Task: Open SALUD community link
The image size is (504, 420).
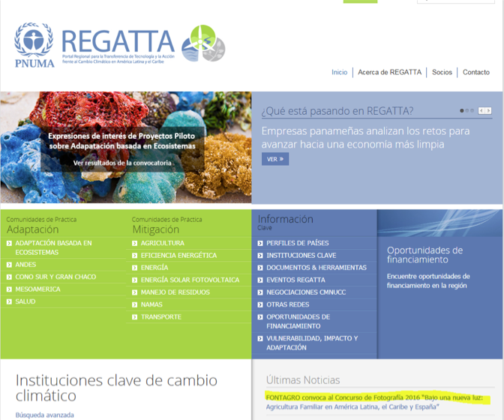Action: (25, 301)
